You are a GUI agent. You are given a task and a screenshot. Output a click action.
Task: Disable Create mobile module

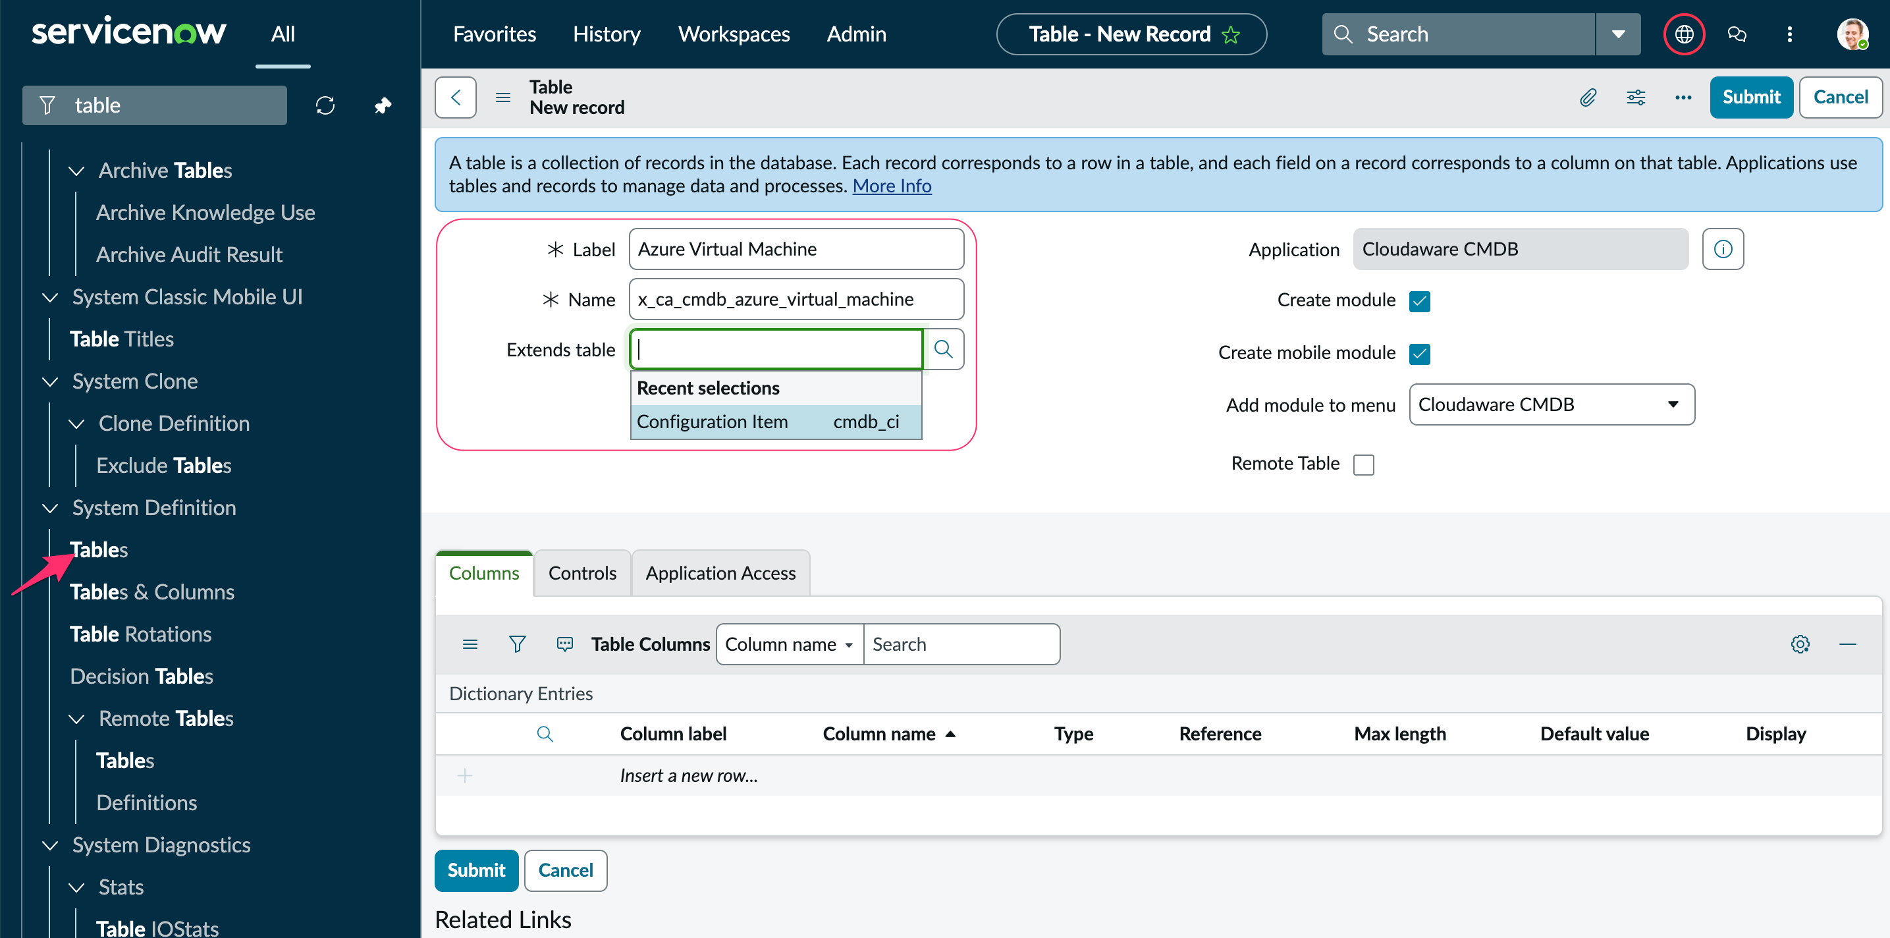tap(1420, 353)
